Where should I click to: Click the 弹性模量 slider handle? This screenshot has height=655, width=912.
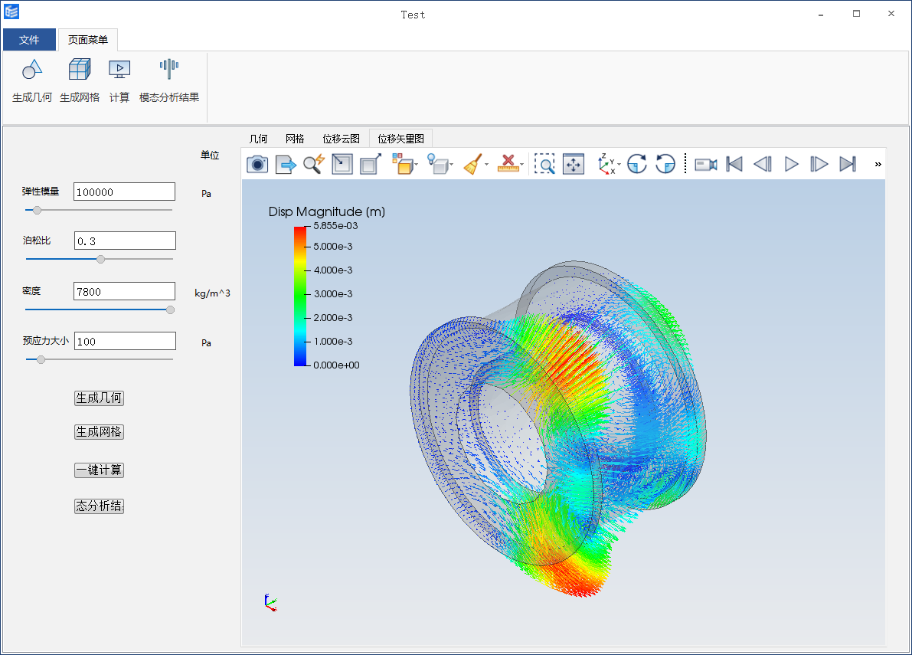pos(37,210)
